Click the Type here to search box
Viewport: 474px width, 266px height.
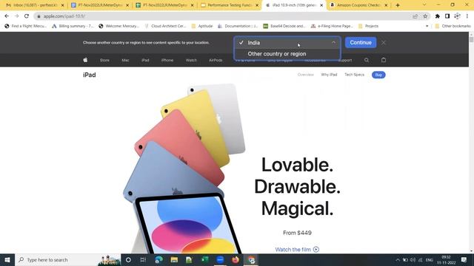[67, 259]
